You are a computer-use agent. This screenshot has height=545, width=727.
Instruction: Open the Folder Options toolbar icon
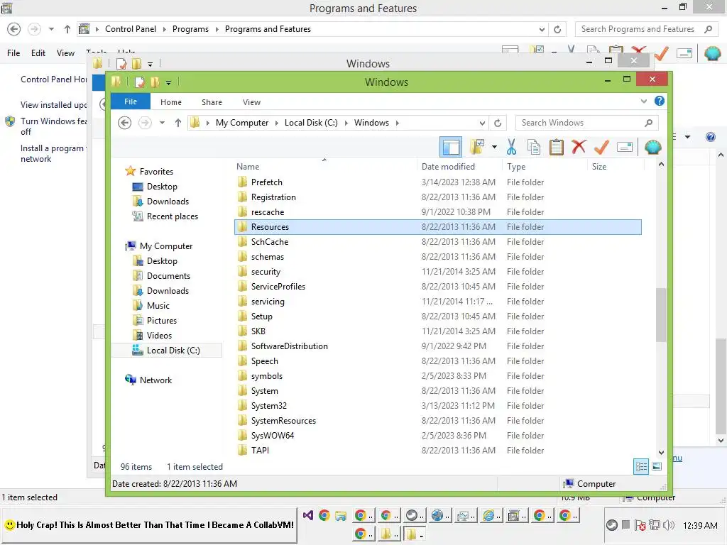pos(477,148)
